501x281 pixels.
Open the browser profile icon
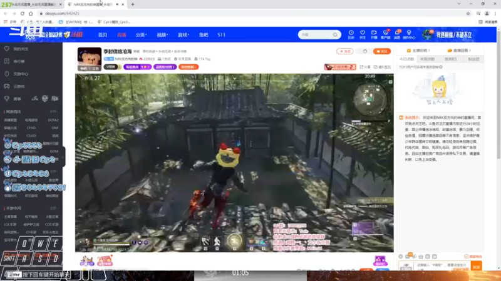487,13
